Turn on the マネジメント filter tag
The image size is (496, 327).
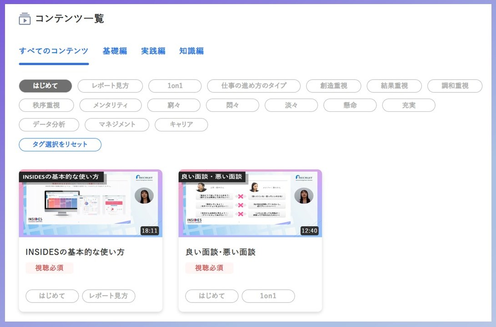[x=117, y=125]
